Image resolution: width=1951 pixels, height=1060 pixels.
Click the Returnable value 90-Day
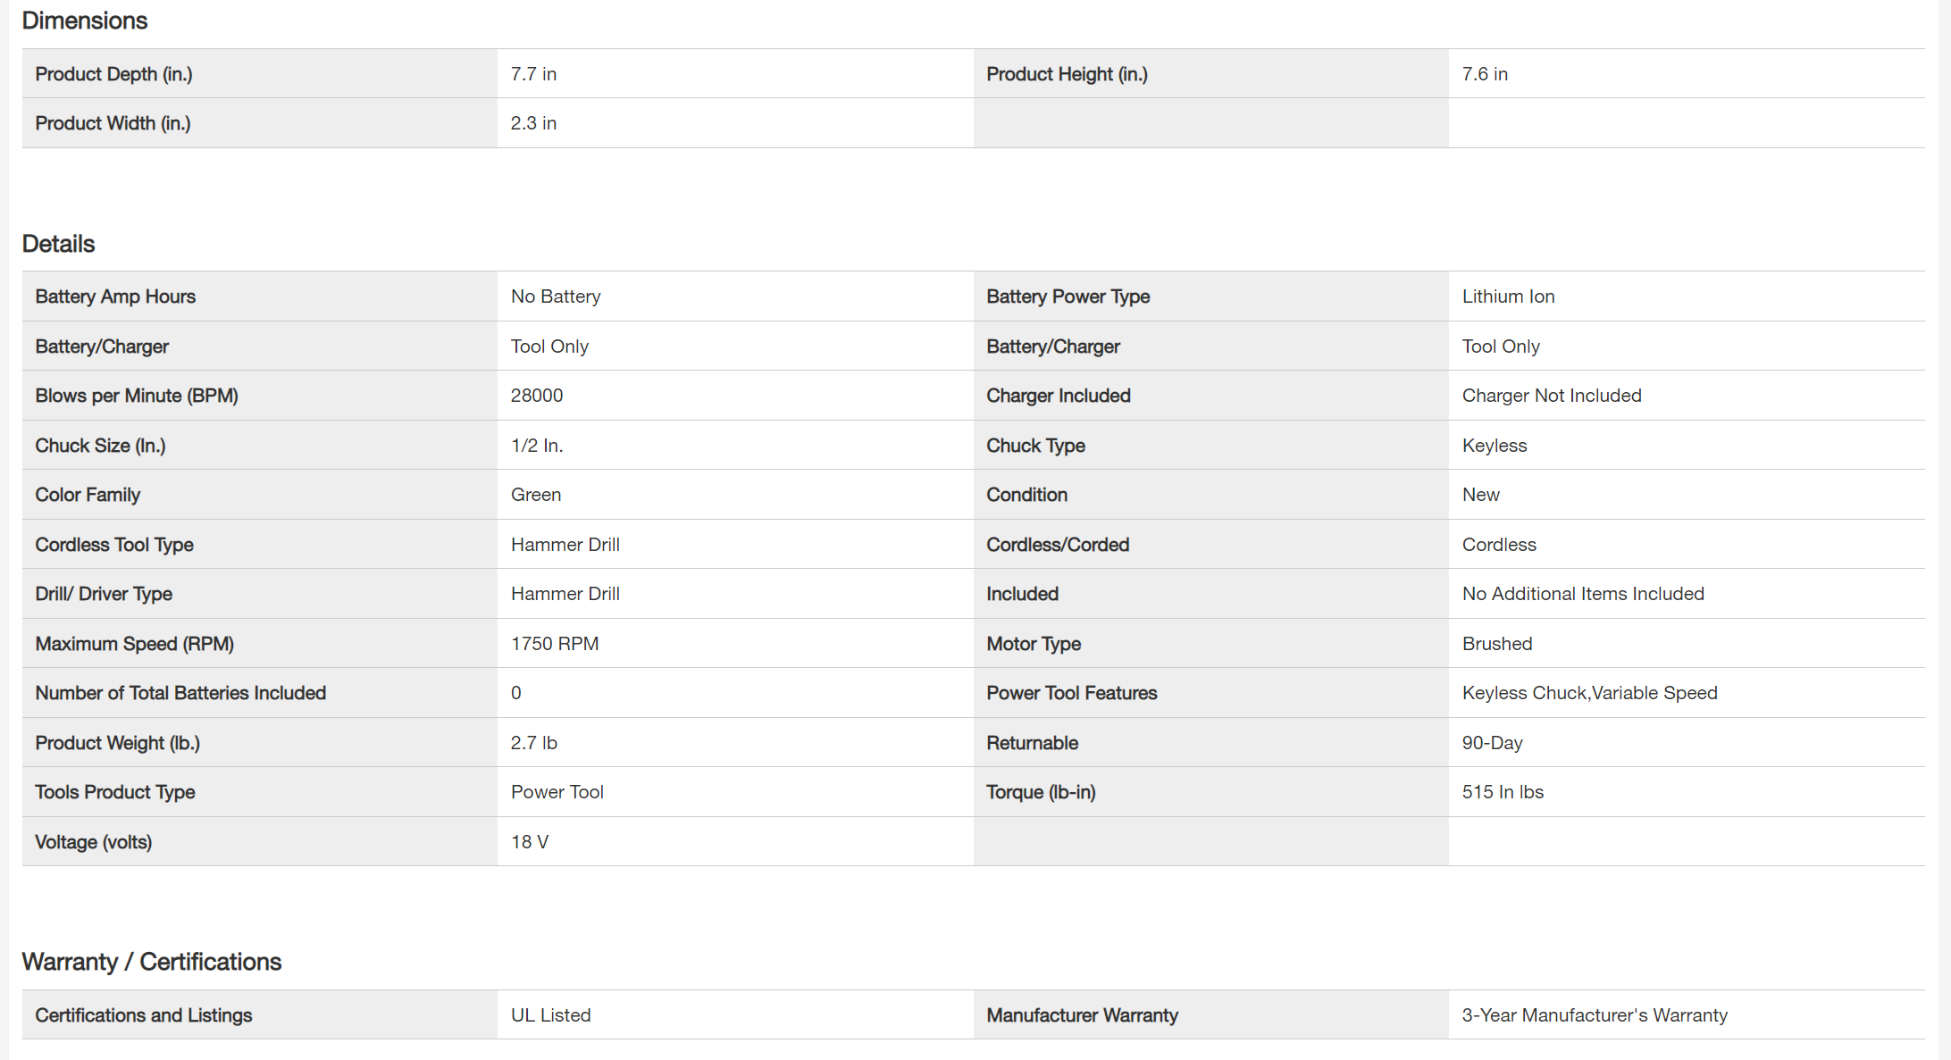pos(1492,743)
